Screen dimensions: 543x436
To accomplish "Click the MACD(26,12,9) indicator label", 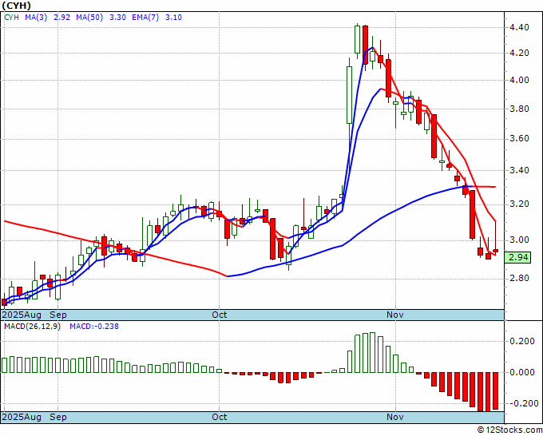I will [x=32, y=327].
